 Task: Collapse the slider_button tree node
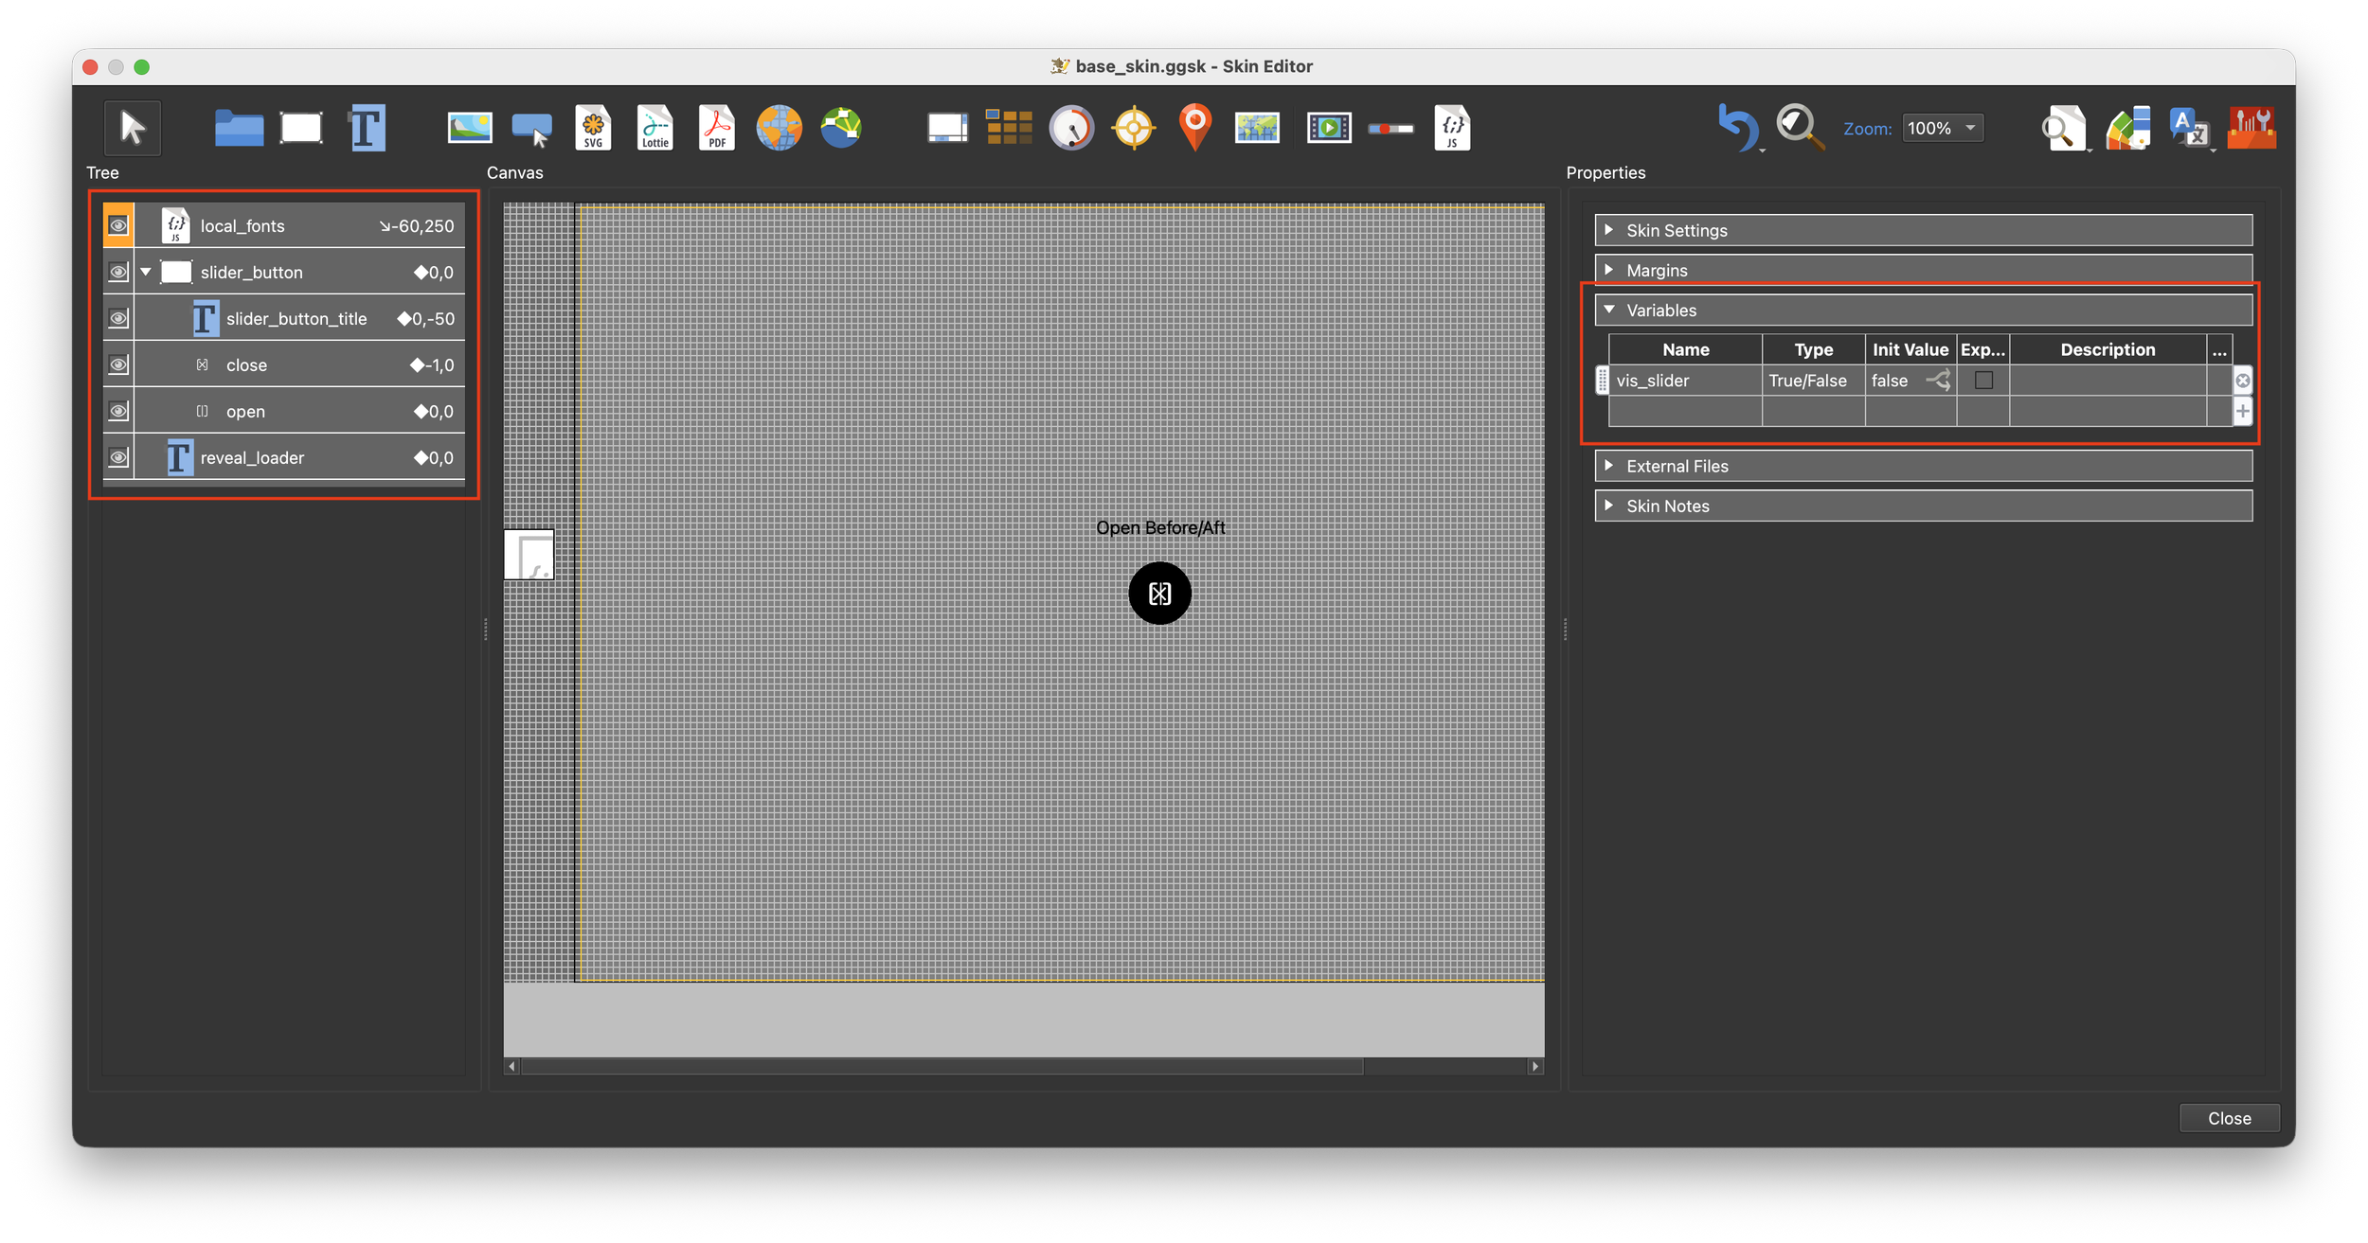(146, 272)
